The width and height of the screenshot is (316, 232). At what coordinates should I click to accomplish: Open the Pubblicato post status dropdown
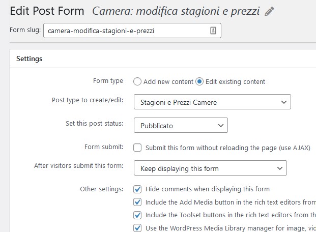181,125
